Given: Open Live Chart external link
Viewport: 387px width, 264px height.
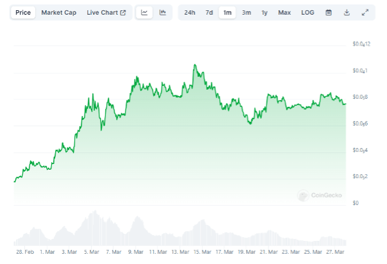Looking at the screenshot, I should point(106,12).
